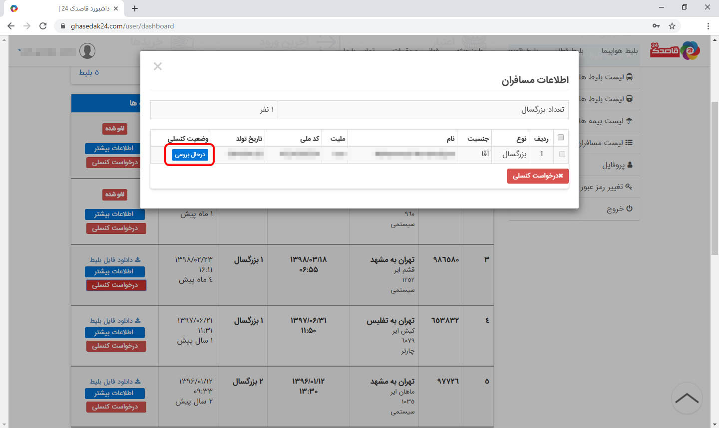Click the address bar showing ghasedak24.com/user/dashboard
Viewport: 719px width, 428px height.
[350, 26]
